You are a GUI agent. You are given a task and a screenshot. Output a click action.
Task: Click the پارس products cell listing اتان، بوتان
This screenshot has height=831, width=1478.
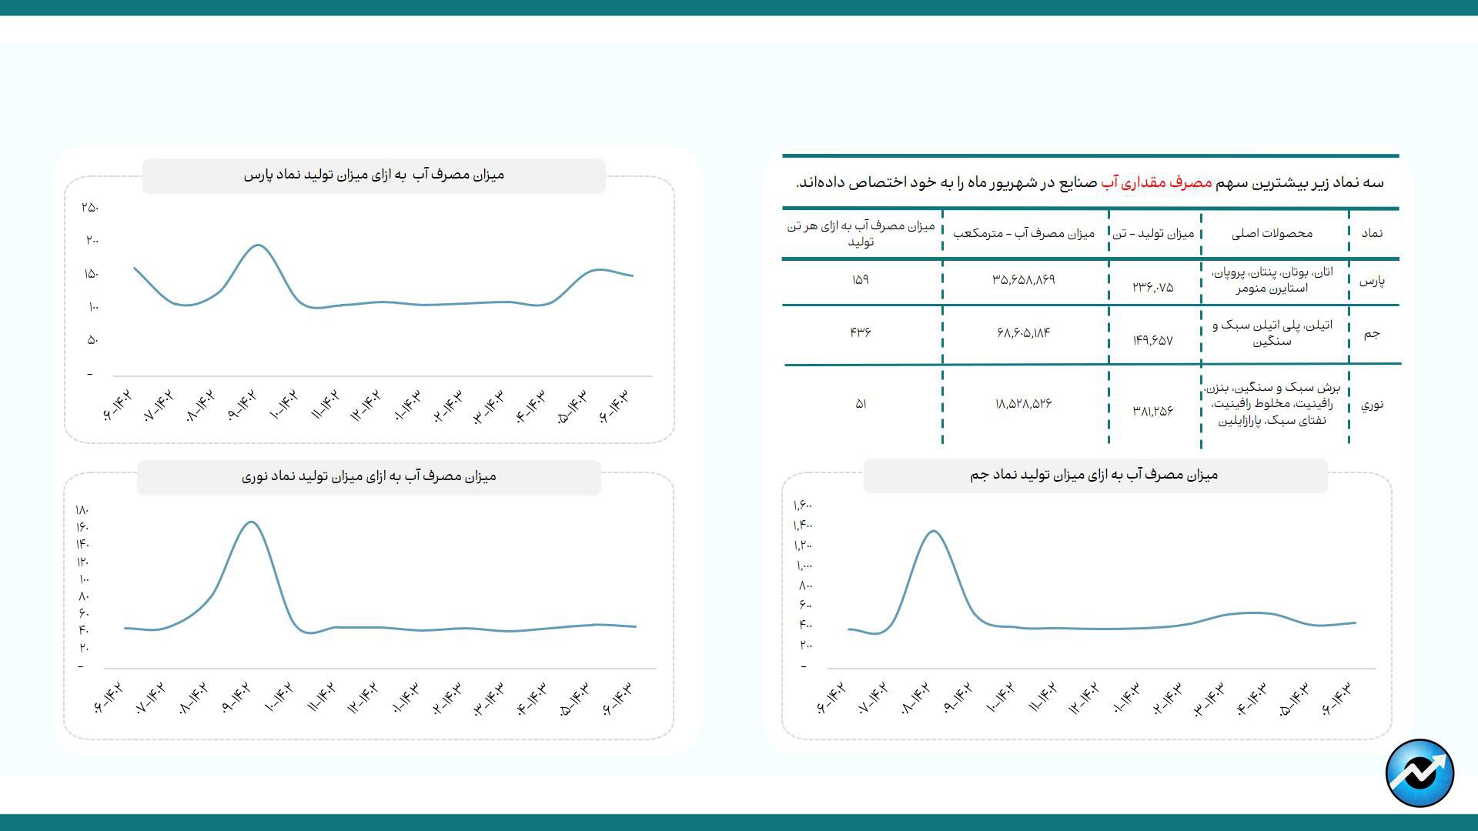[1272, 280]
